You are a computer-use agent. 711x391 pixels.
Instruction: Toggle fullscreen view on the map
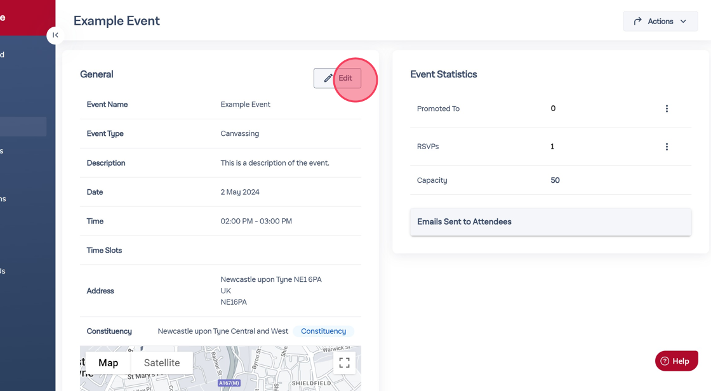pyautogui.click(x=344, y=363)
